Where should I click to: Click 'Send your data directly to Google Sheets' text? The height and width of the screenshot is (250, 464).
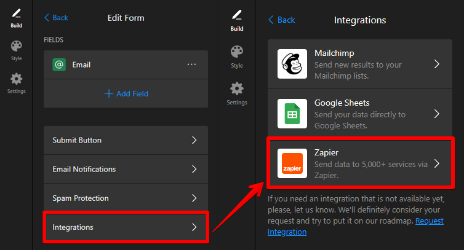click(360, 120)
